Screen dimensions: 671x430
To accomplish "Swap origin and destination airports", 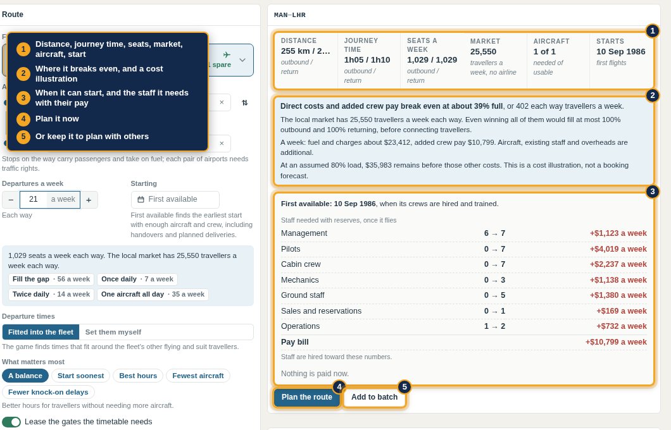I will (x=244, y=102).
